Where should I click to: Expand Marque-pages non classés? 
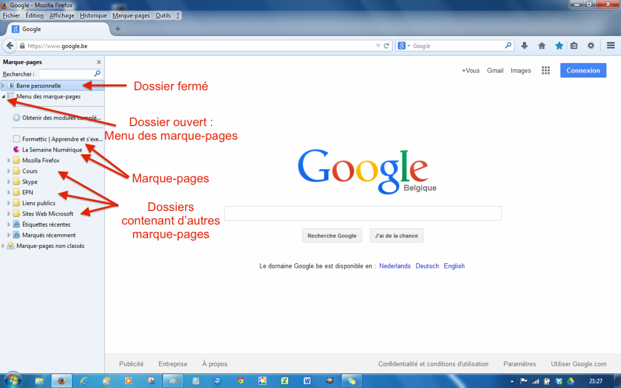click(3, 246)
